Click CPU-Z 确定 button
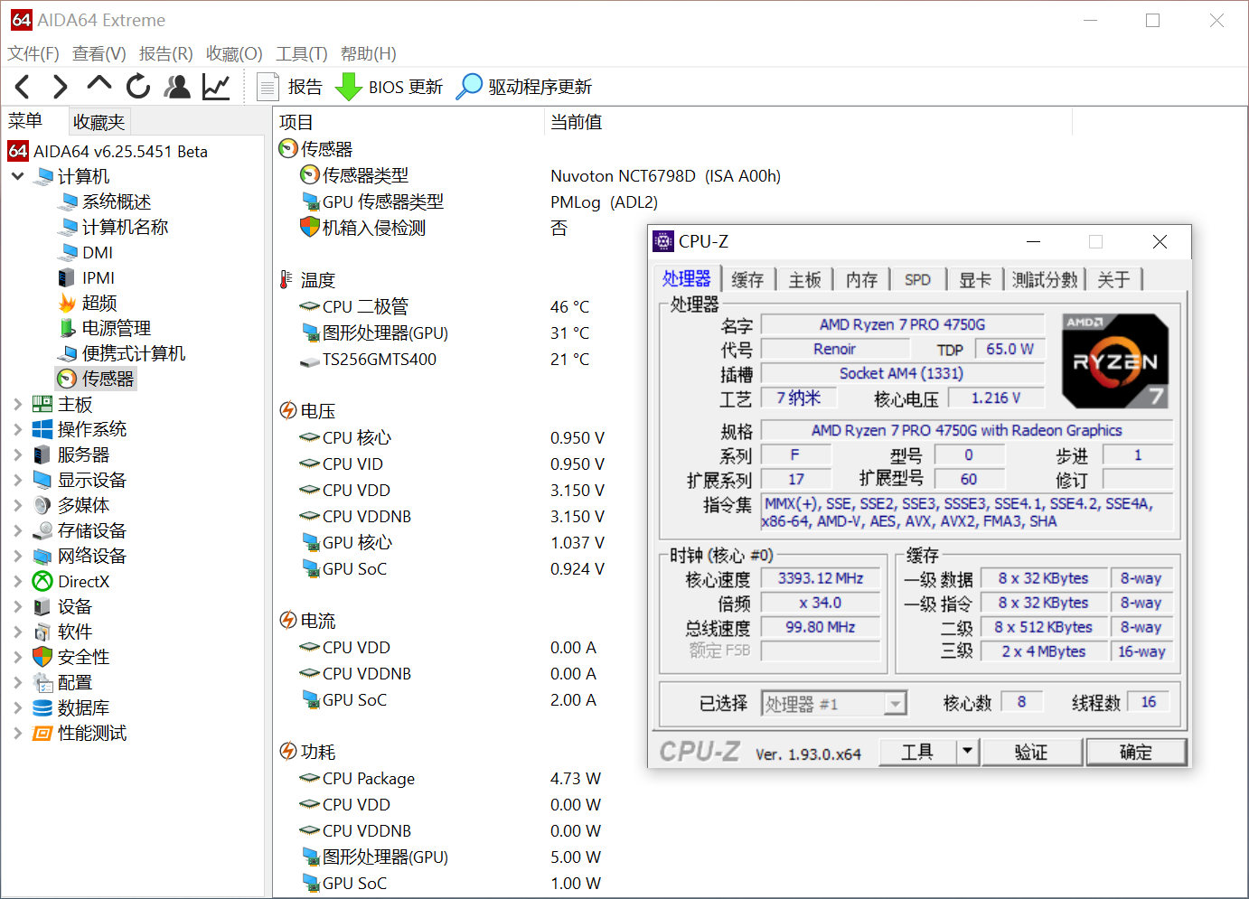Image resolution: width=1249 pixels, height=899 pixels. tap(1136, 752)
